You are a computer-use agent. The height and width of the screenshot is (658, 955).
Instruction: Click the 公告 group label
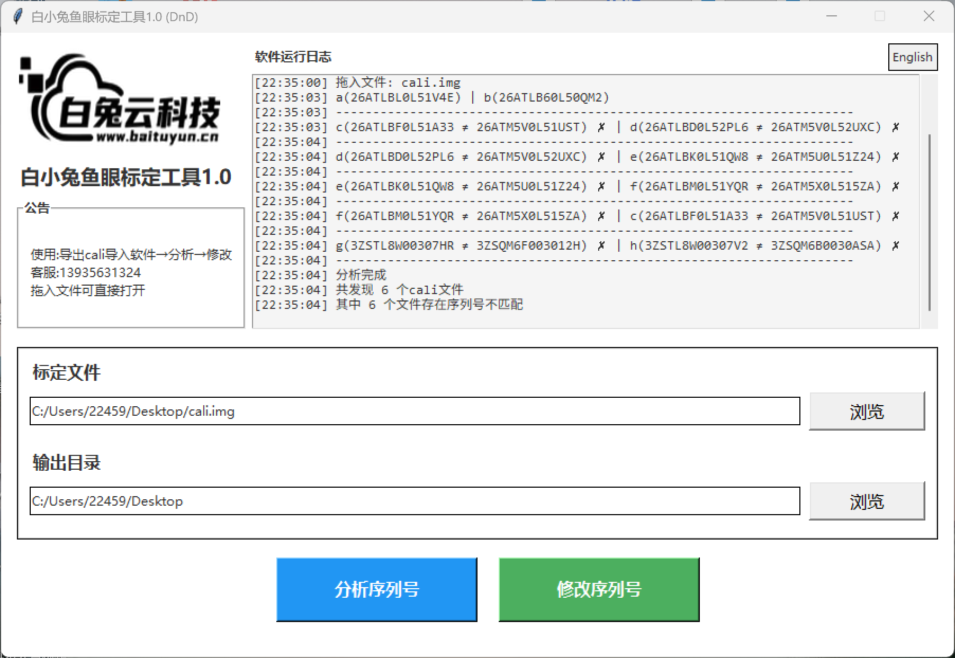click(37, 207)
